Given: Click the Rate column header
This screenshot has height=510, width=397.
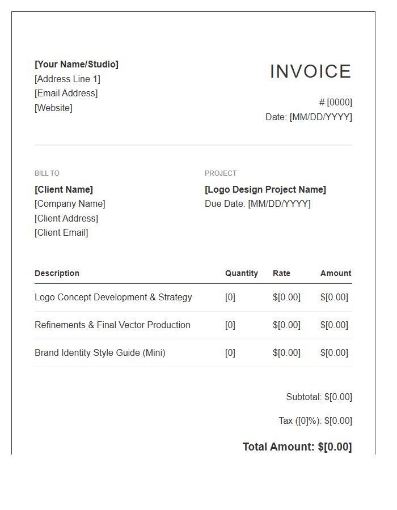Looking at the screenshot, I should (x=281, y=273).
